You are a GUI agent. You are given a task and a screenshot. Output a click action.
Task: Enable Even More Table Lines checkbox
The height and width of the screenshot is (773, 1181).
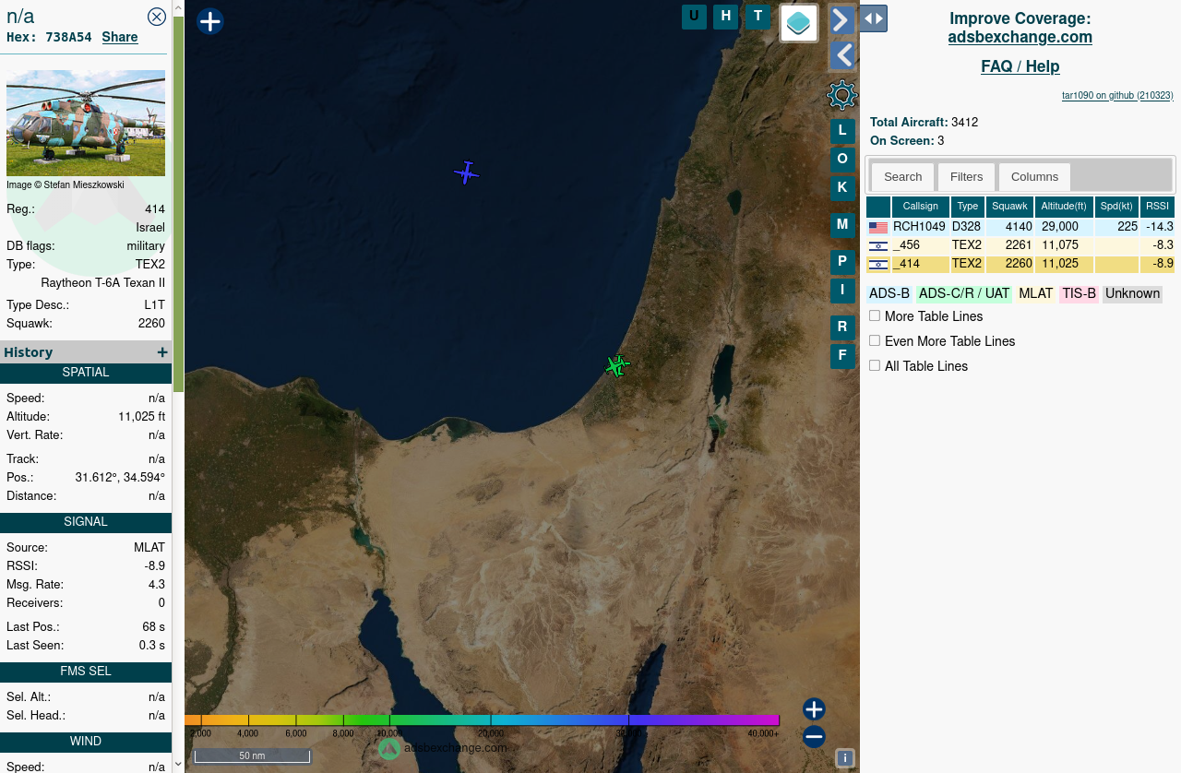tap(875, 340)
